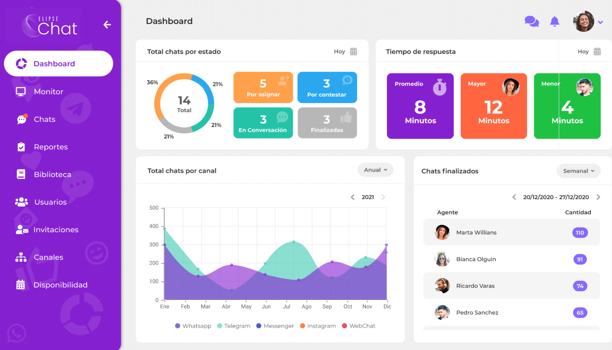This screenshot has height=350, width=612.
Task: Go to next week in Chats finalizados
Action: tap(598, 197)
